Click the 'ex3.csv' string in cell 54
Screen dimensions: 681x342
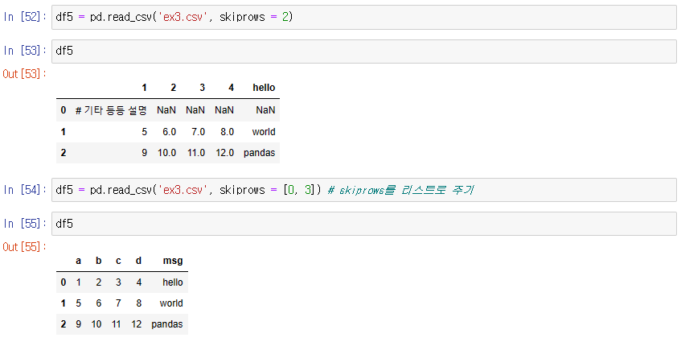[183, 190]
